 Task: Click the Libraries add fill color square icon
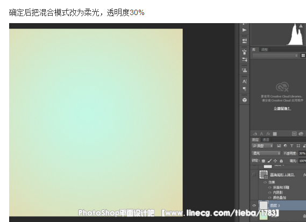click(275, 134)
